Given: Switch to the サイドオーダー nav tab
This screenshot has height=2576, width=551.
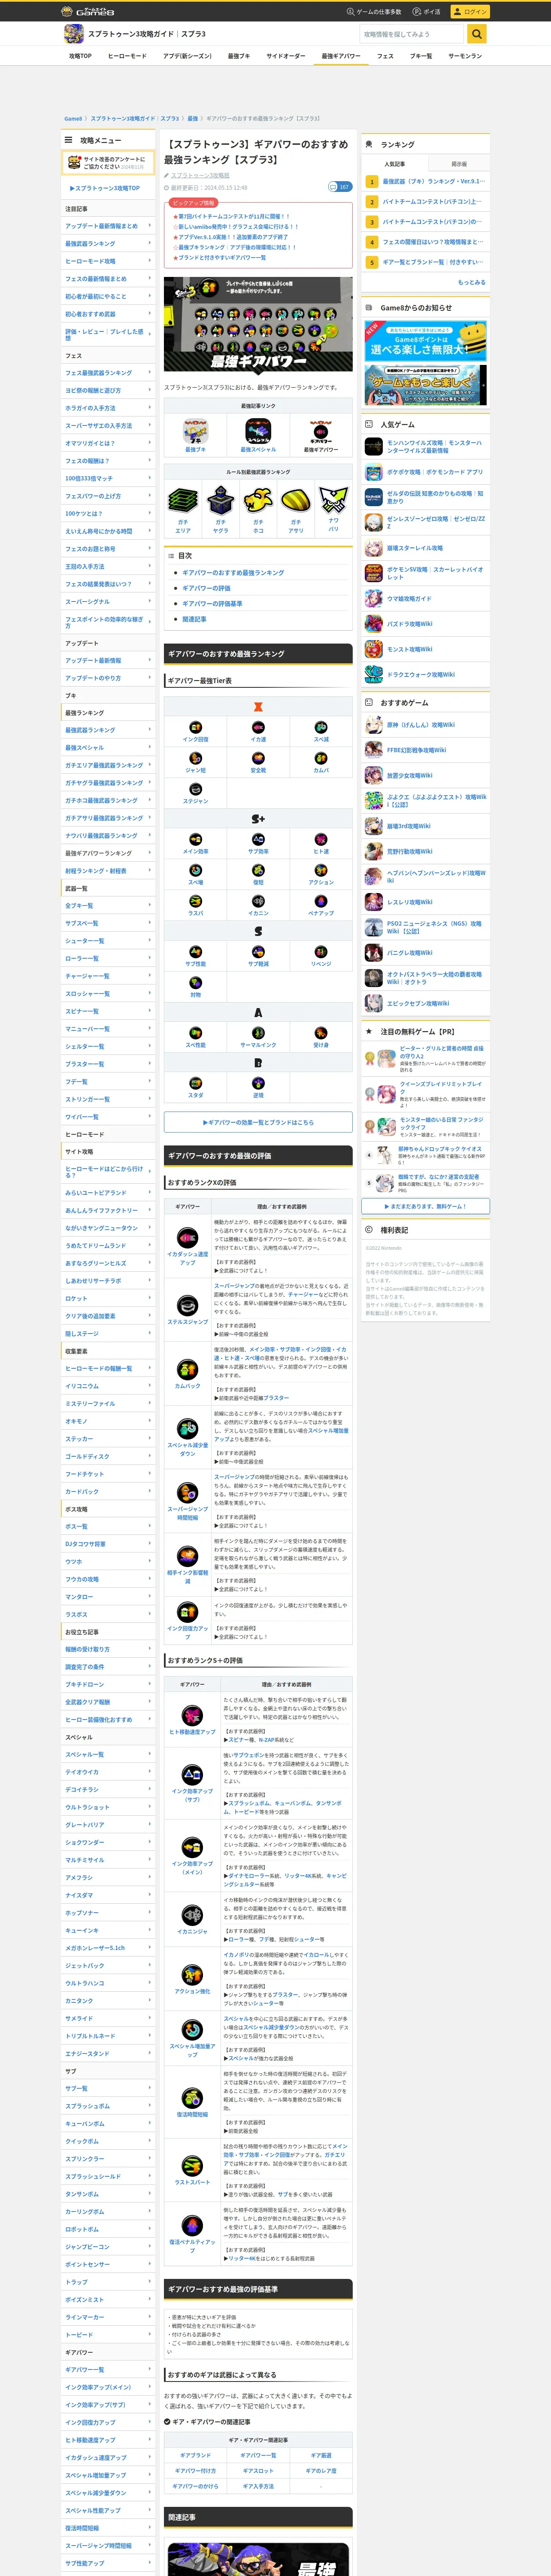Looking at the screenshot, I should 286,56.
